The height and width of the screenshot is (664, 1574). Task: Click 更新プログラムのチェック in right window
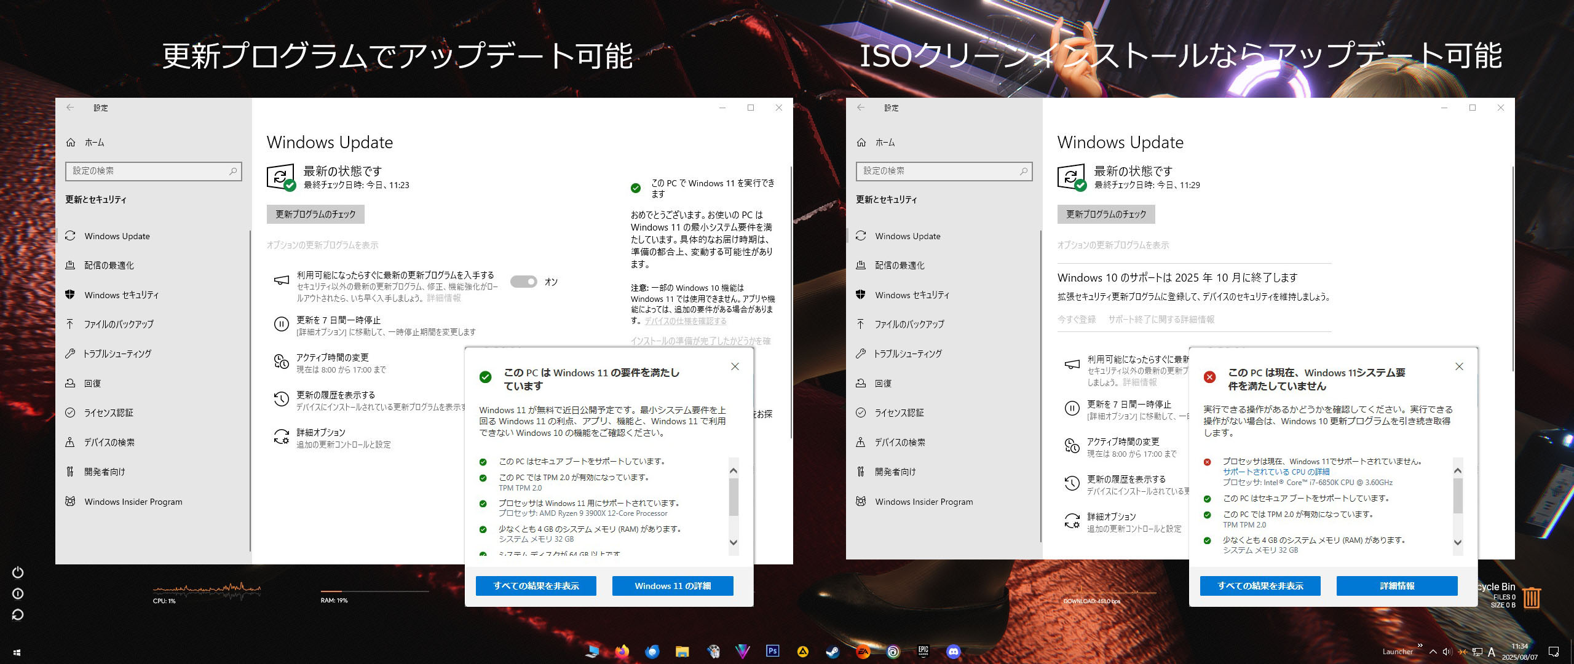(1106, 214)
